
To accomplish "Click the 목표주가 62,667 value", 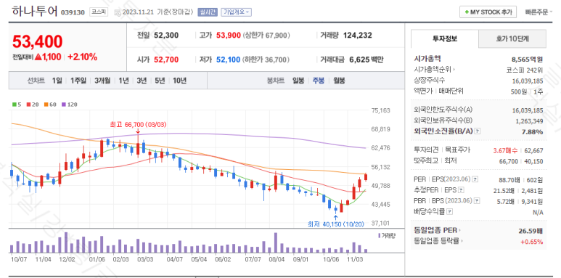I will pos(534,151).
